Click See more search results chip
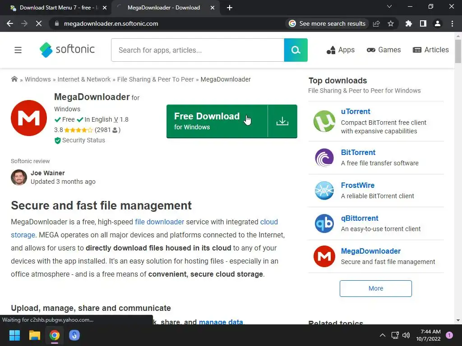Screen dimensions: 462x346 coord(327,23)
